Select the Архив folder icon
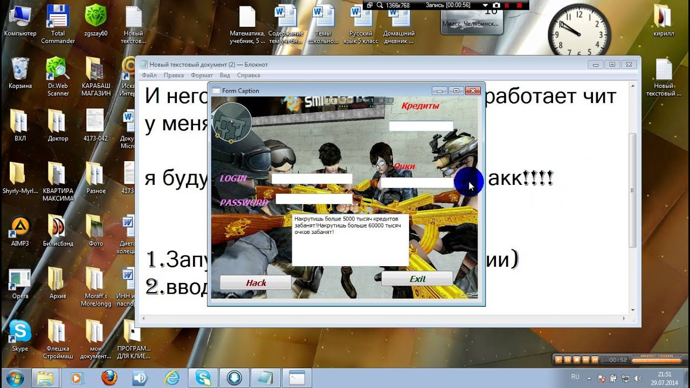The width and height of the screenshot is (690, 388). (58, 283)
